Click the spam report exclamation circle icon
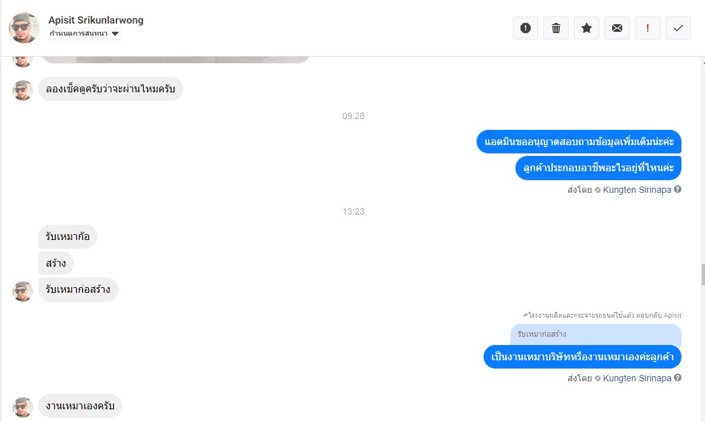Viewport: 705px width, 422px height. coord(525,28)
